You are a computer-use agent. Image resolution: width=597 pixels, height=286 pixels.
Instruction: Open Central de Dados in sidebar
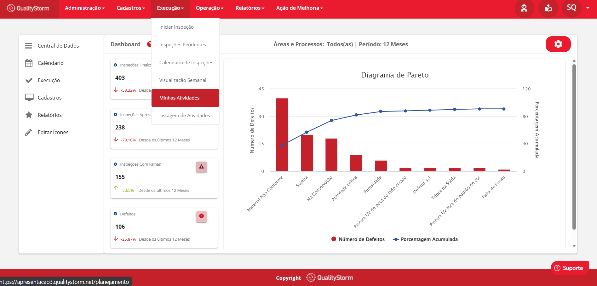[58, 46]
